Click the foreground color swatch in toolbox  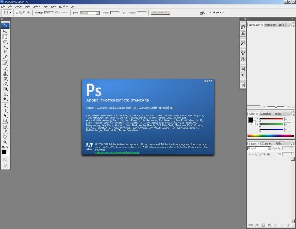tap(4, 151)
